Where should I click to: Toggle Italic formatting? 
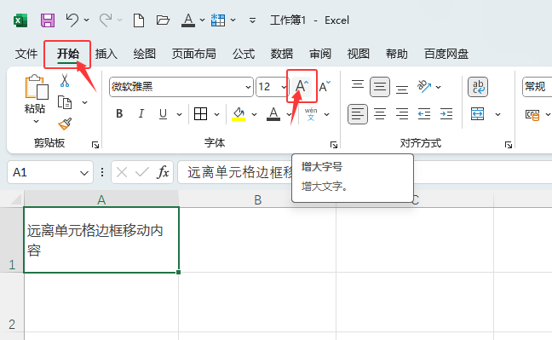click(141, 114)
